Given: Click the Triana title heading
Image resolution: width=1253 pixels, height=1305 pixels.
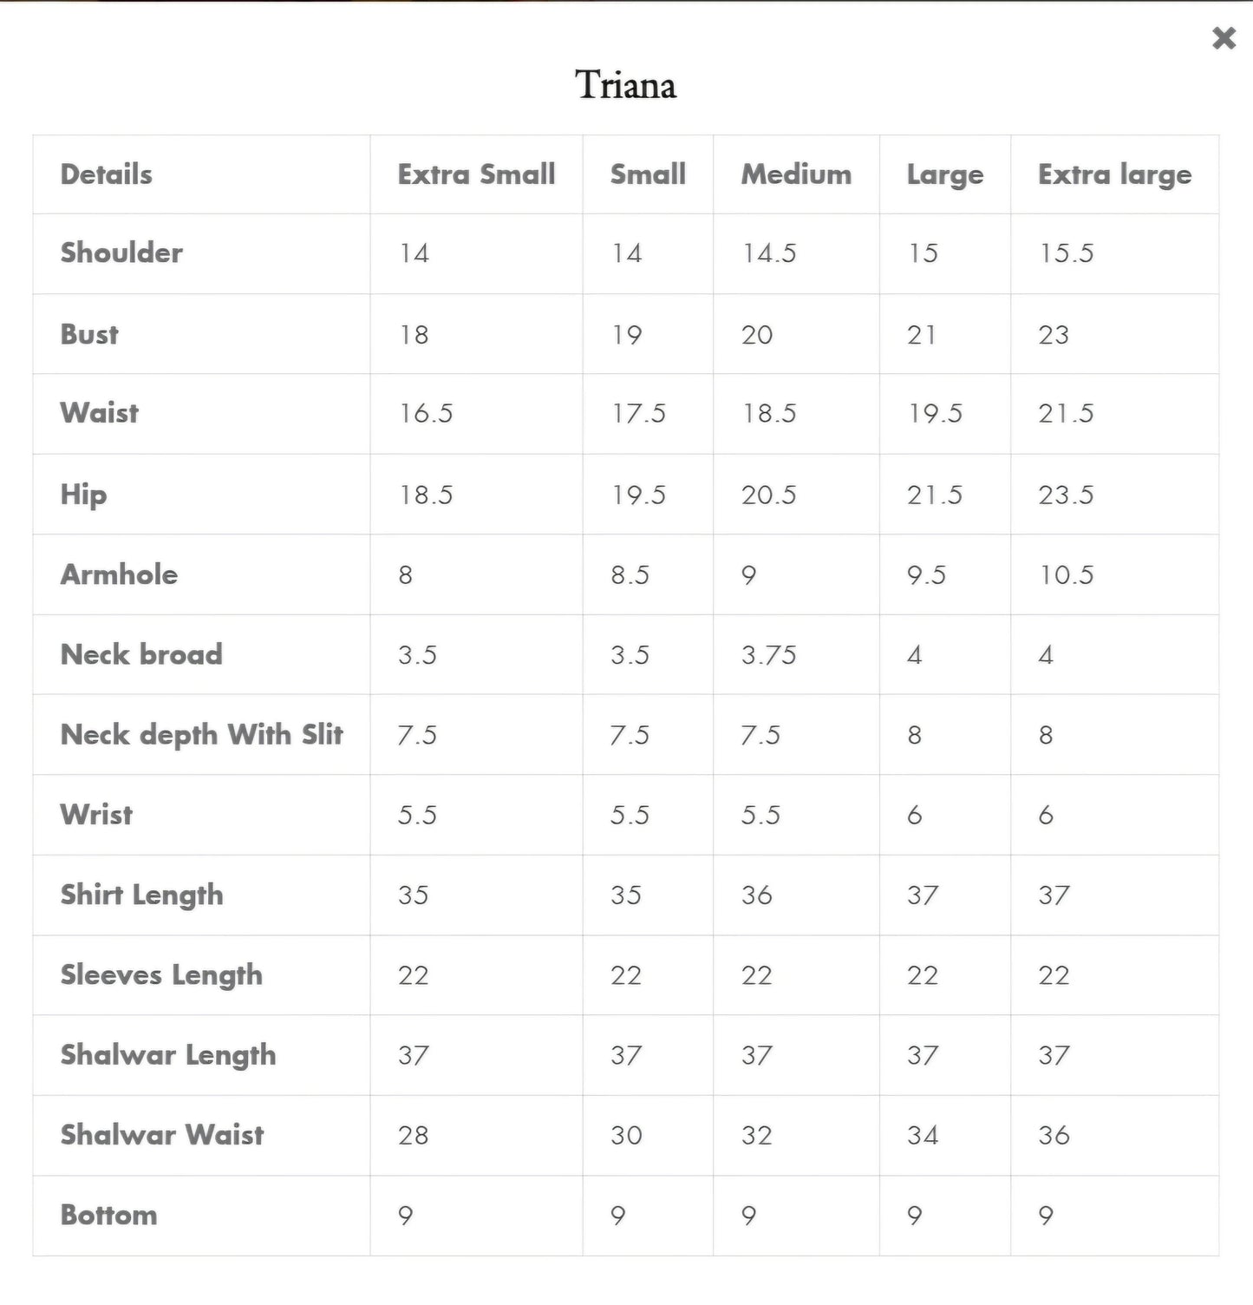Looking at the screenshot, I should [625, 85].
